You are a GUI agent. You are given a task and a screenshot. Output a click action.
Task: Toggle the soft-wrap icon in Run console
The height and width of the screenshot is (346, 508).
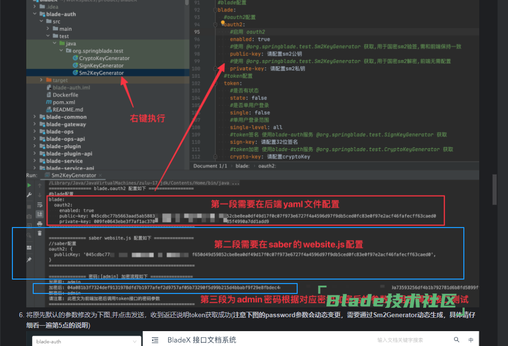pyautogui.click(x=40, y=205)
